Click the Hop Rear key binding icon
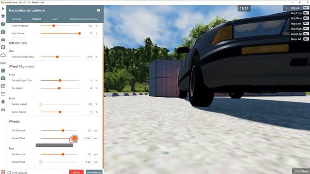 306,18
